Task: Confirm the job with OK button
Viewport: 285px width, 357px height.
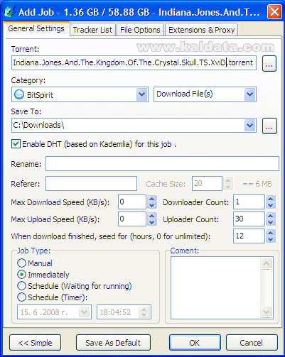Action: (195, 343)
